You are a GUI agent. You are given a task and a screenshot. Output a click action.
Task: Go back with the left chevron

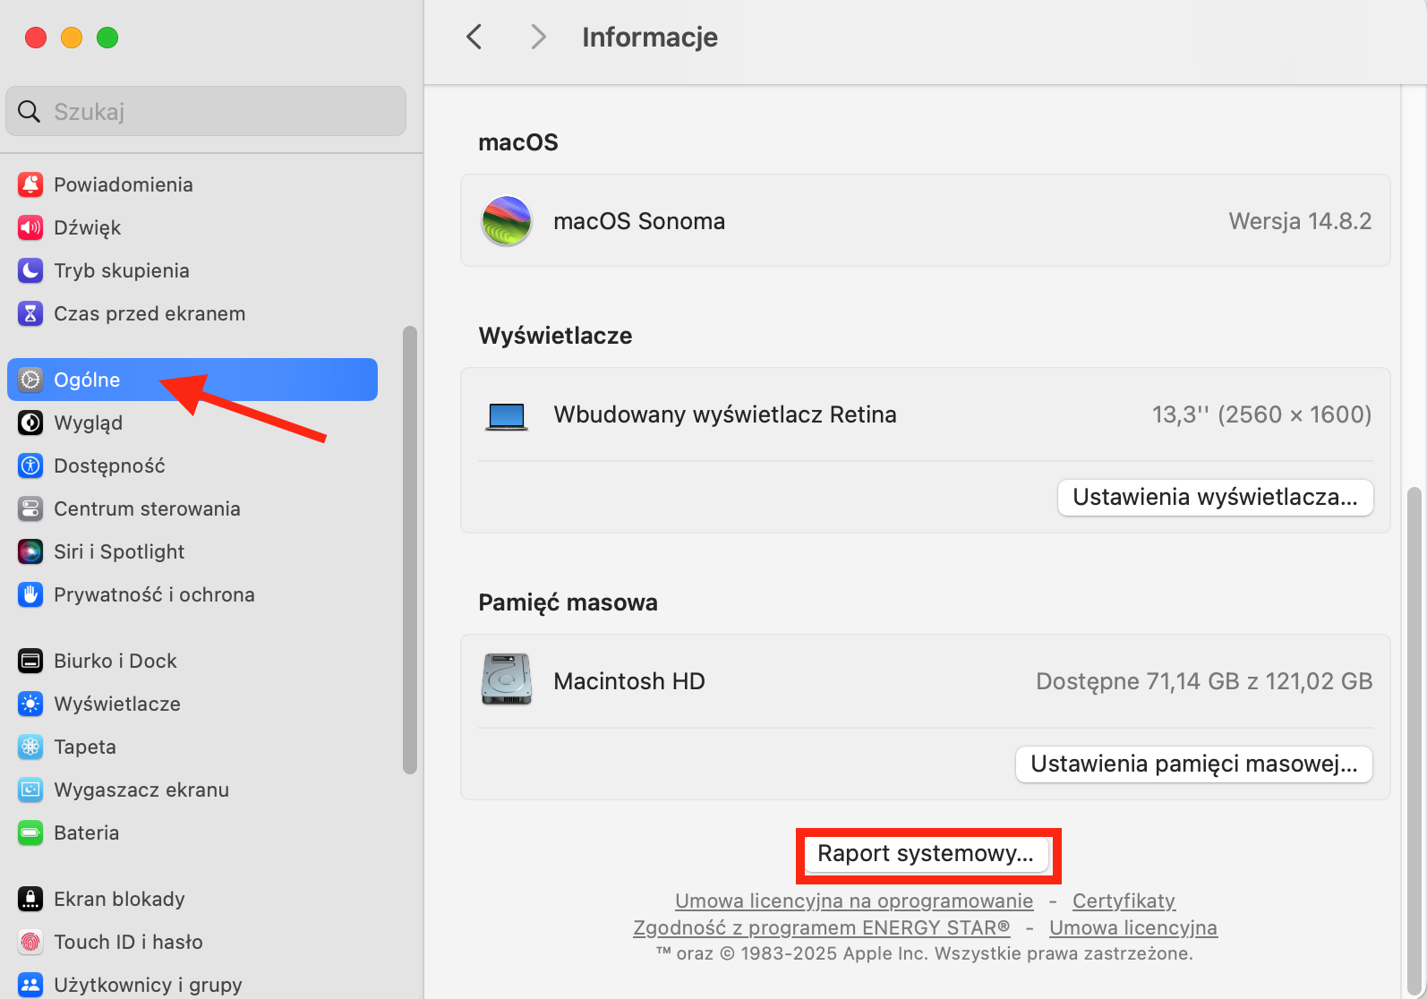pyautogui.click(x=474, y=37)
